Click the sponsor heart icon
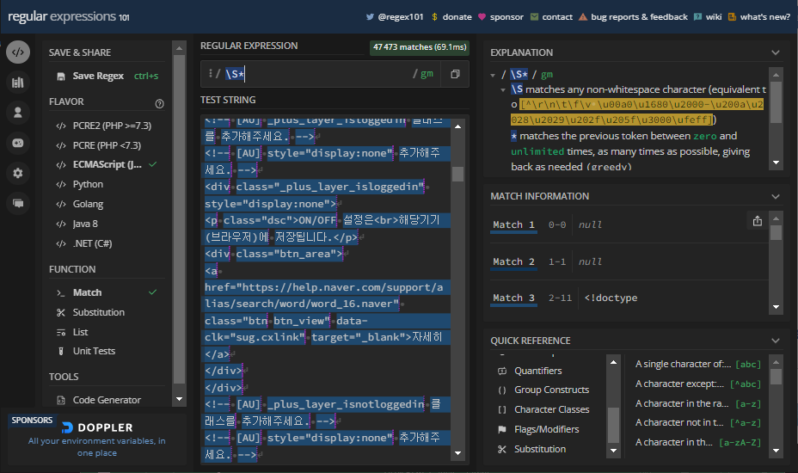798x473 pixels. click(x=482, y=17)
